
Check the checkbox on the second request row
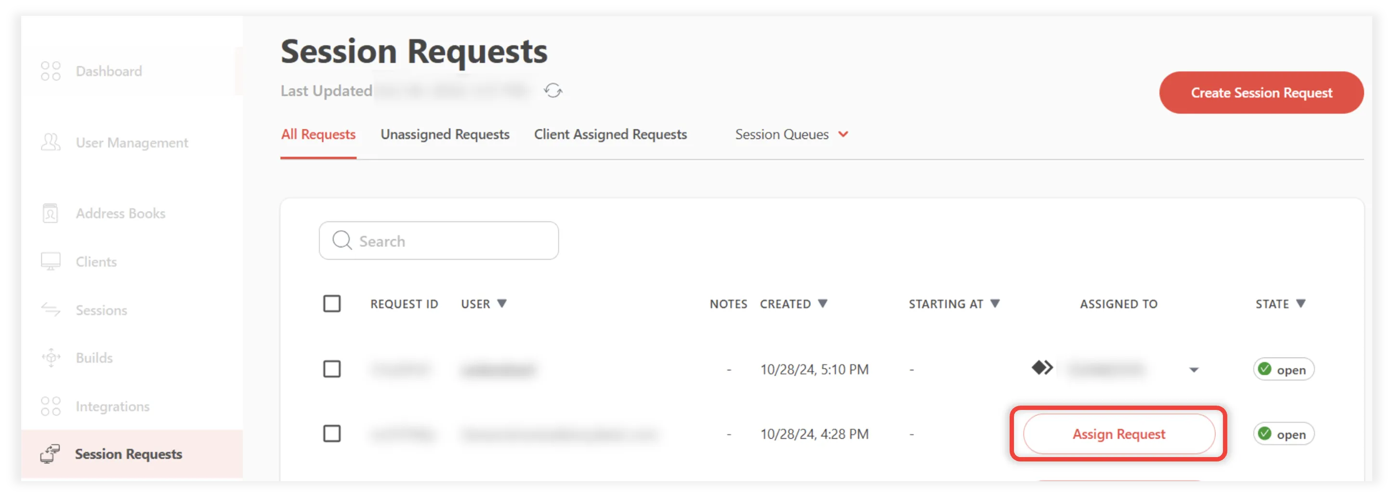[332, 434]
